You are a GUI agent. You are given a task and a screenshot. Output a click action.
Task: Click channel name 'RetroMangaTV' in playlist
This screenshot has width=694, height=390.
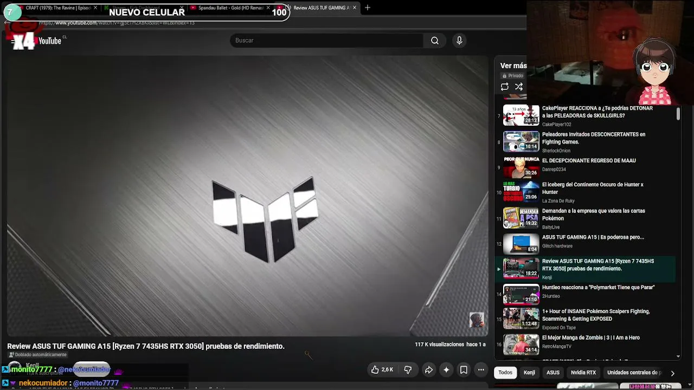pos(557,347)
